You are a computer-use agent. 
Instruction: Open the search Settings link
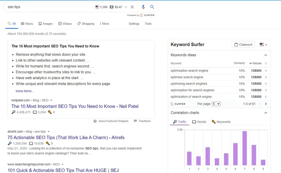pos(134,23)
